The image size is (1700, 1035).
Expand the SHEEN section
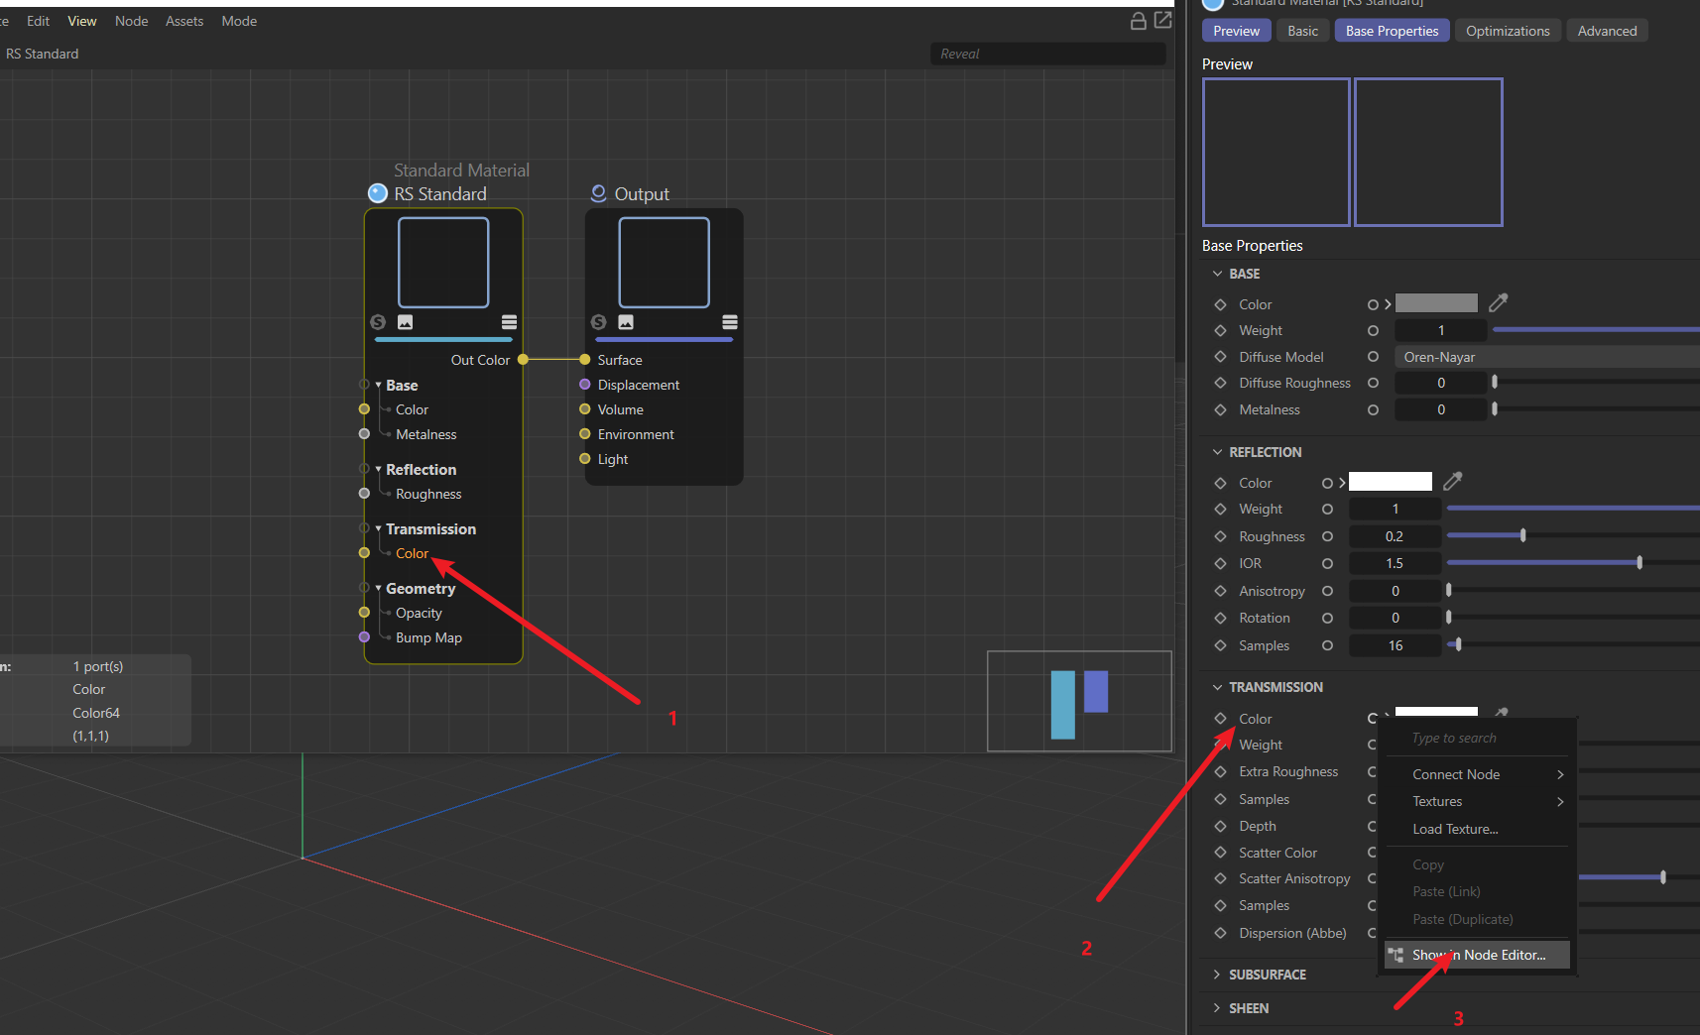point(1217,1008)
